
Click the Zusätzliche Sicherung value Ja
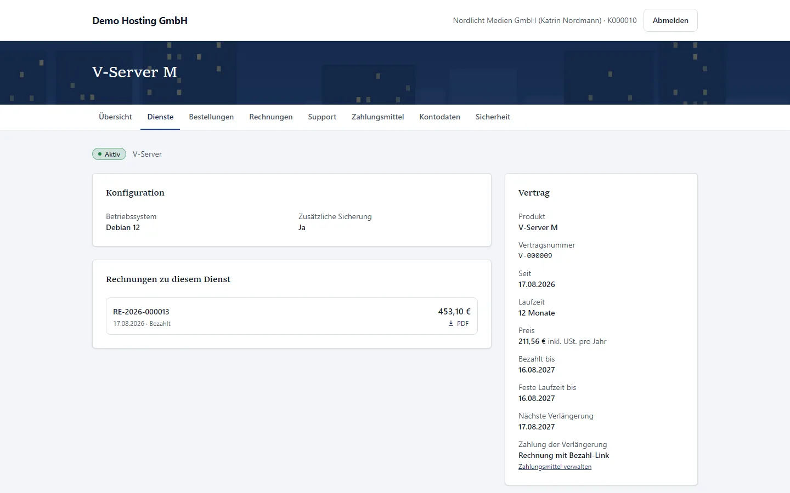302,227
